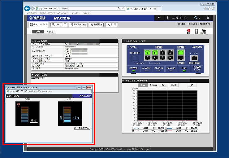
Task: Select the Month traffic range button
Action: tap(174, 85)
